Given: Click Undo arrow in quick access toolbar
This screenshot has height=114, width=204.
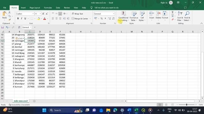Looking at the screenshot, I should click(7, 27).
